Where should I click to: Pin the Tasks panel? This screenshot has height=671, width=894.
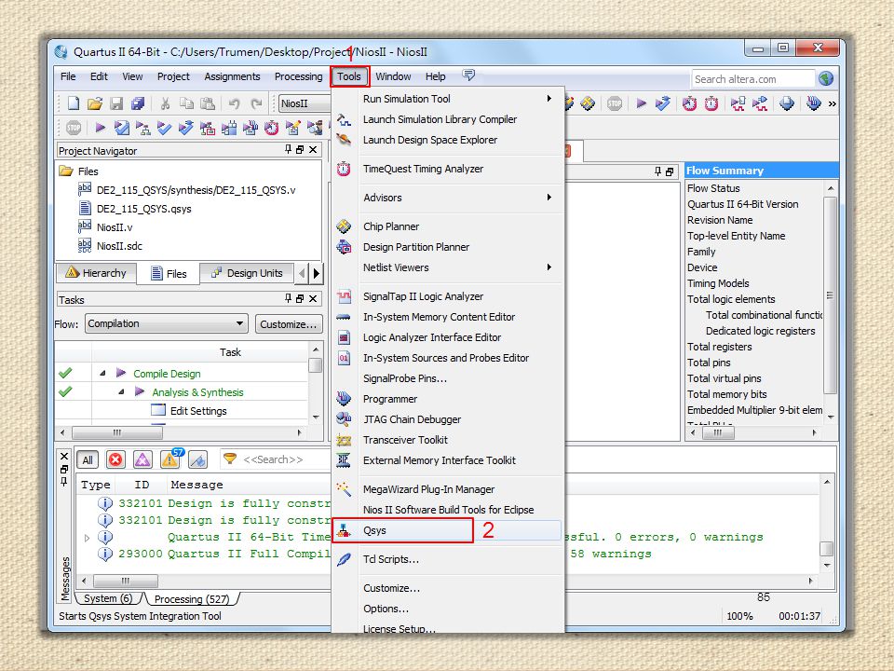288,298
